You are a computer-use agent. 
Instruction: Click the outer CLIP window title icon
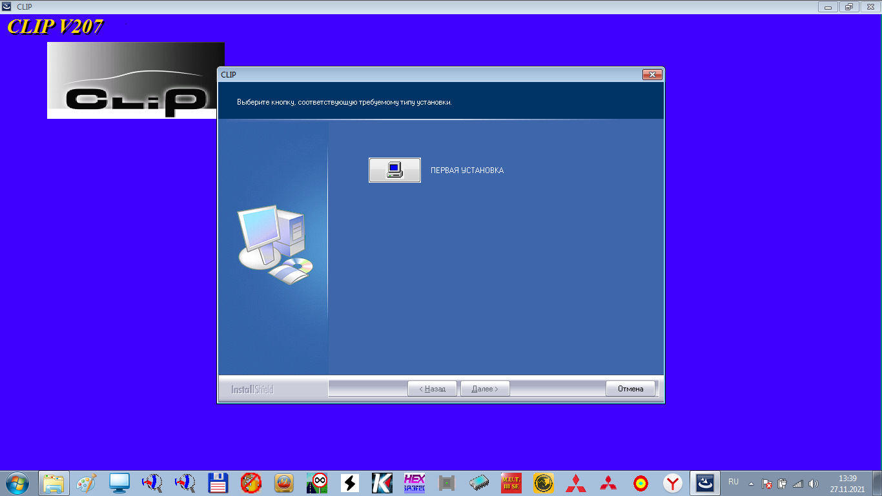[x=7, y=6]
